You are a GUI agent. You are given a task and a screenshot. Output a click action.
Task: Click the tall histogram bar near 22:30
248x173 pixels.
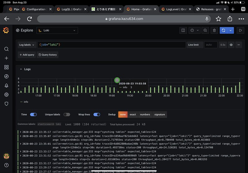240,87
